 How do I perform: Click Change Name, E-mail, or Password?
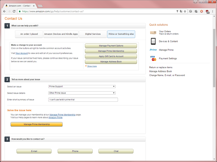tap(167, 75)
